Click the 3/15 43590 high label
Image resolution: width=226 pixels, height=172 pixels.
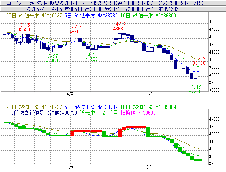tap(24, 27)
